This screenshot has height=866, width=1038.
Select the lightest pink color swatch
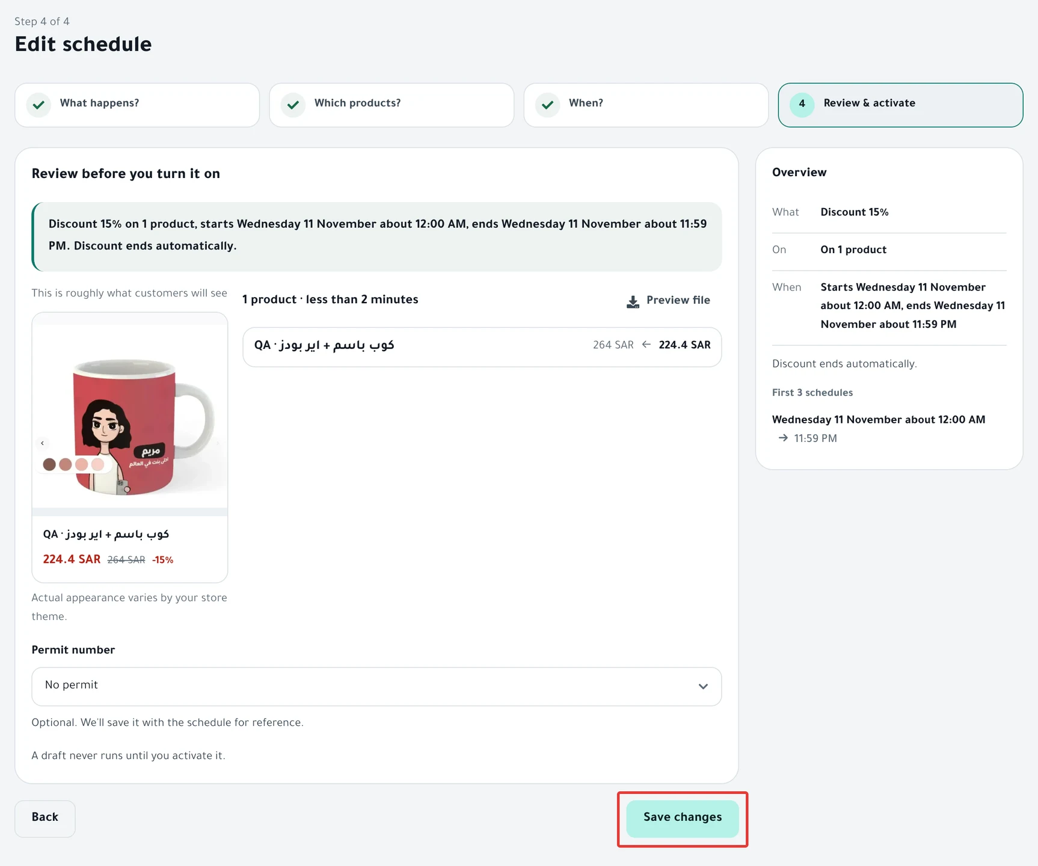coord(98,464)
